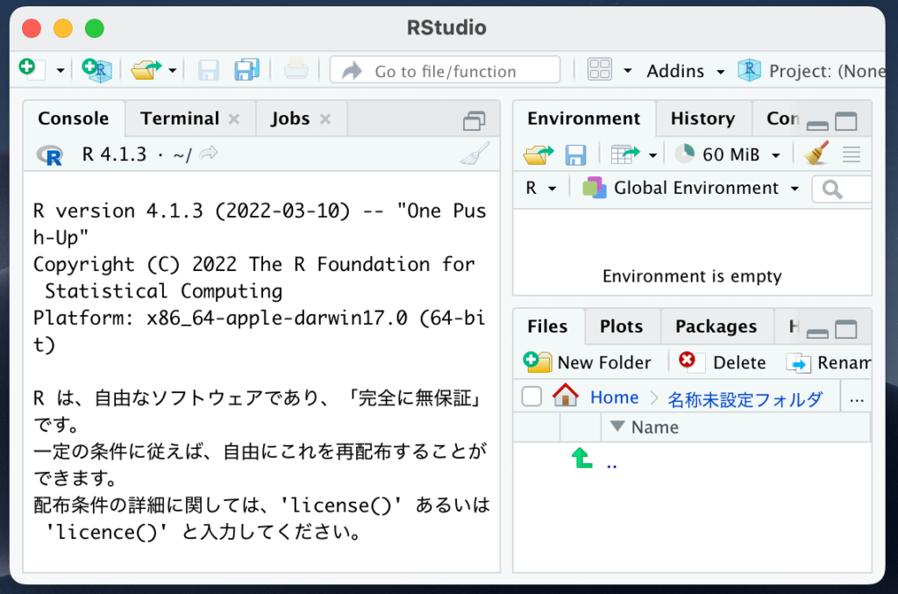
Task: Switch to the Plots tab
Action: (622, 326)
